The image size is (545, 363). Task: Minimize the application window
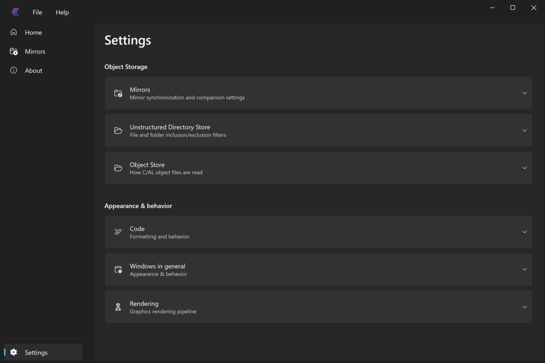click(x=492, y=8)
